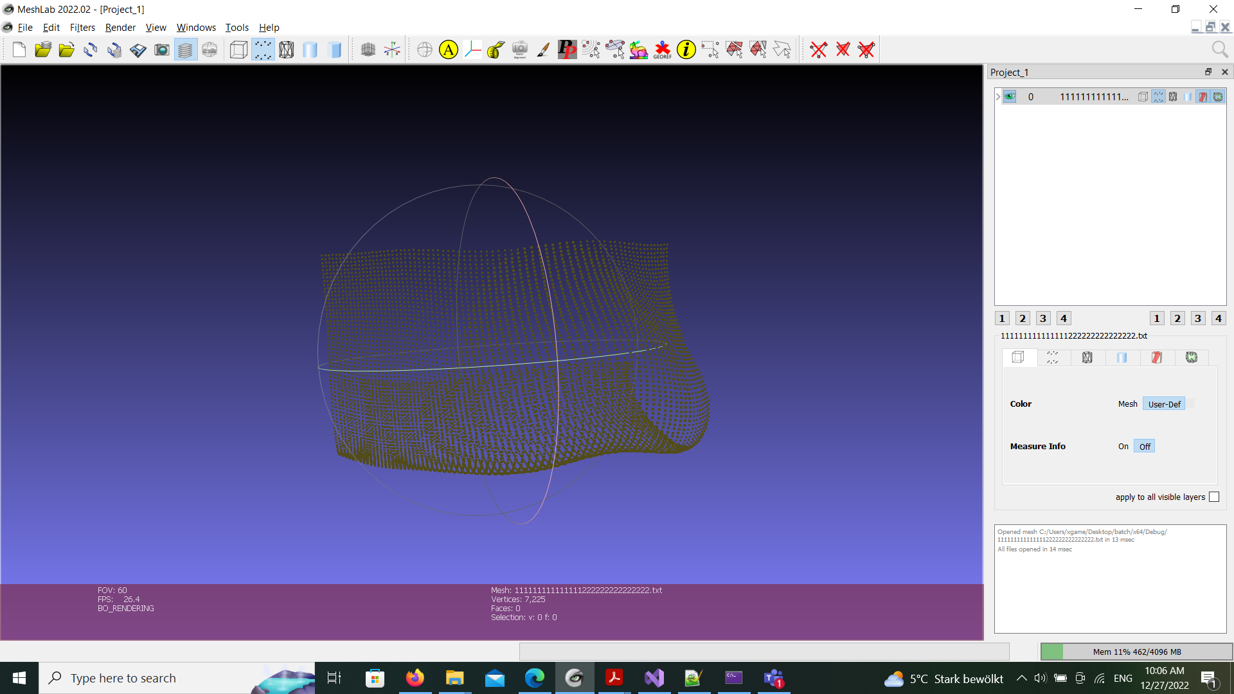Open the Windows menu
1234x694 pixels.
pos(196,27)
